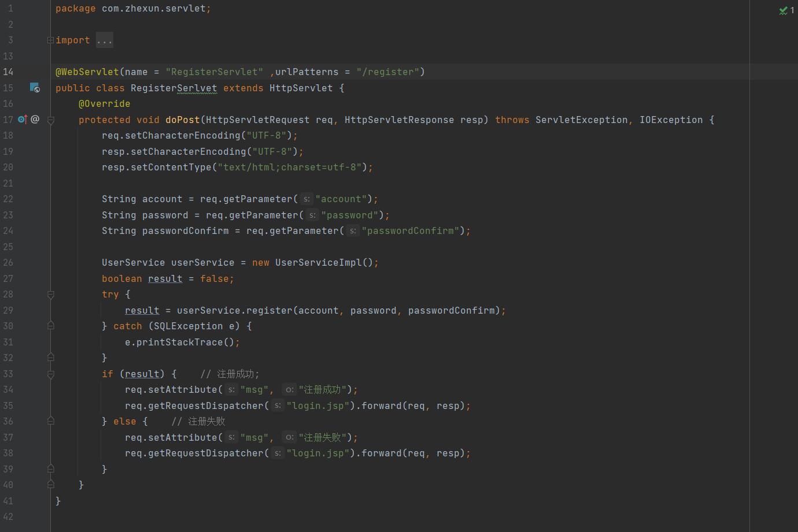The height and width of the screenshot is (532, 798).
Task: Click the folded import ellipsis placeholder
Action: 105,40
